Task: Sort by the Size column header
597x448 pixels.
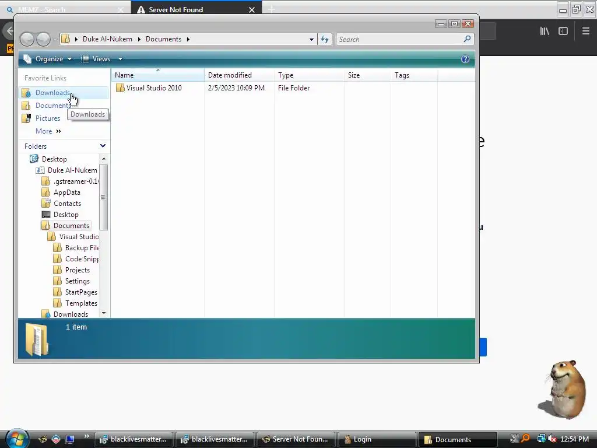Action: (367, 75)
